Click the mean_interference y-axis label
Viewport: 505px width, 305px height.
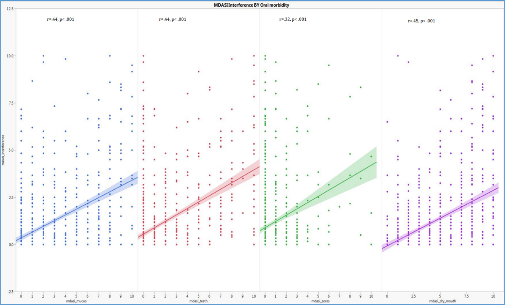[3, 150]
